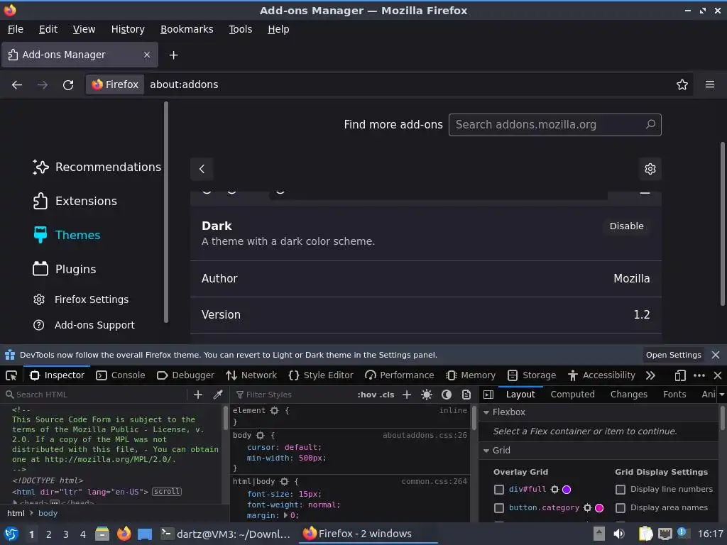Open the Plugins category
The image size is (727, 545).
(x=65, y=269)
